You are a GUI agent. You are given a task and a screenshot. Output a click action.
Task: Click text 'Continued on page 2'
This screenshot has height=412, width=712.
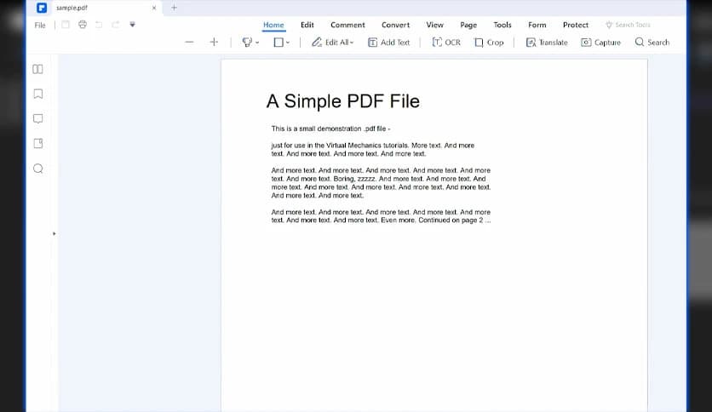(x=451, y=220)
